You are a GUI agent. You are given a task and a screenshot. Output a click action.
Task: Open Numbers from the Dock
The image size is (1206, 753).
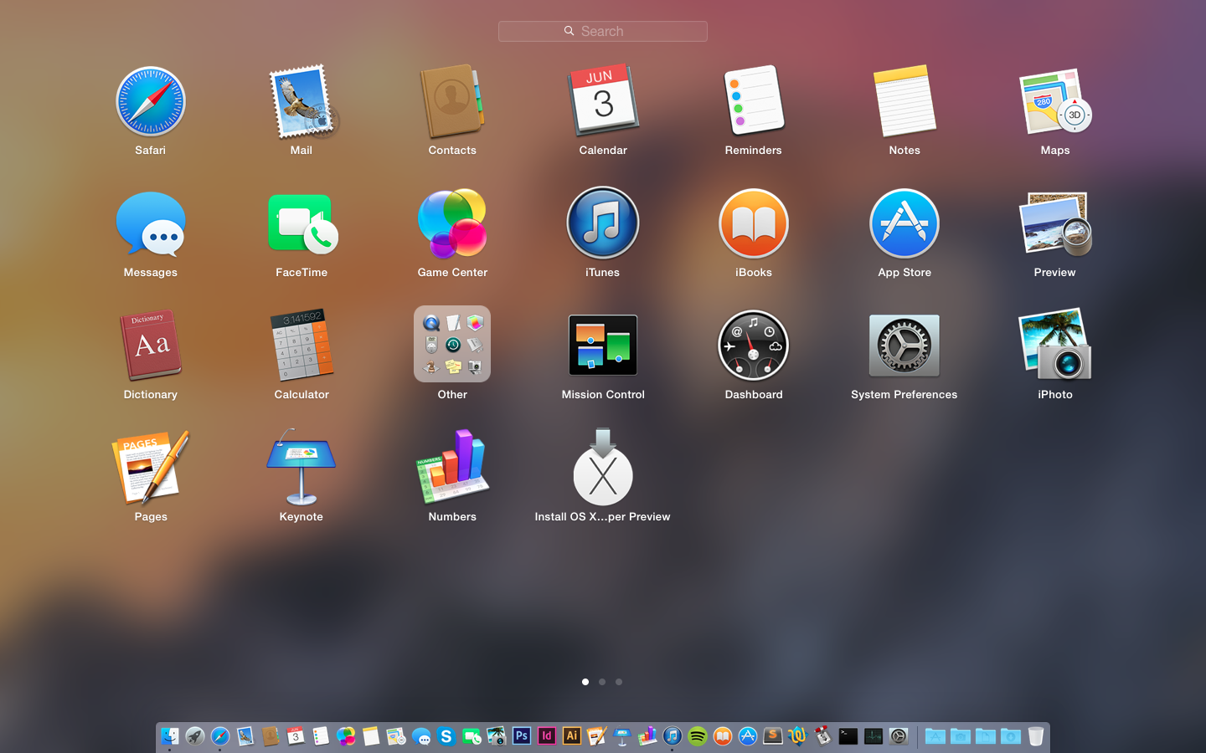pyautogui.click(x=647, y=736)
